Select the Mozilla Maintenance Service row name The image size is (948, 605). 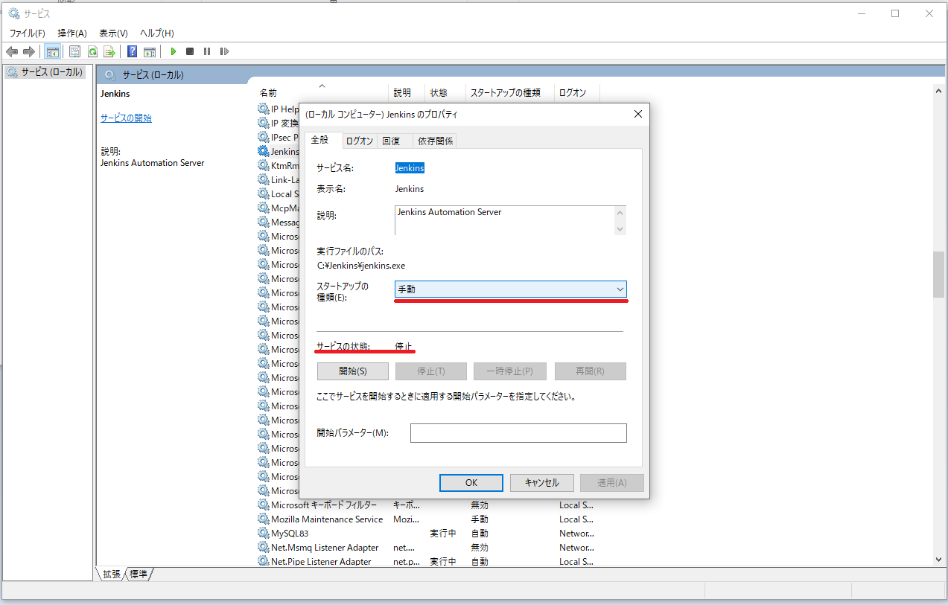(327, 519)
